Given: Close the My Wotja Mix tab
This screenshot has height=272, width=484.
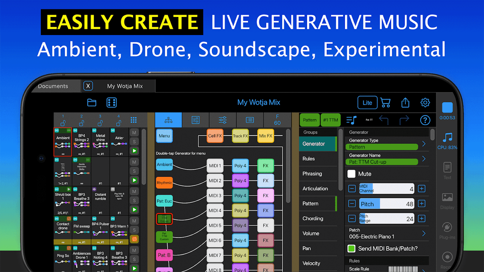Looking at the screenshot, I should click(88, 86).
